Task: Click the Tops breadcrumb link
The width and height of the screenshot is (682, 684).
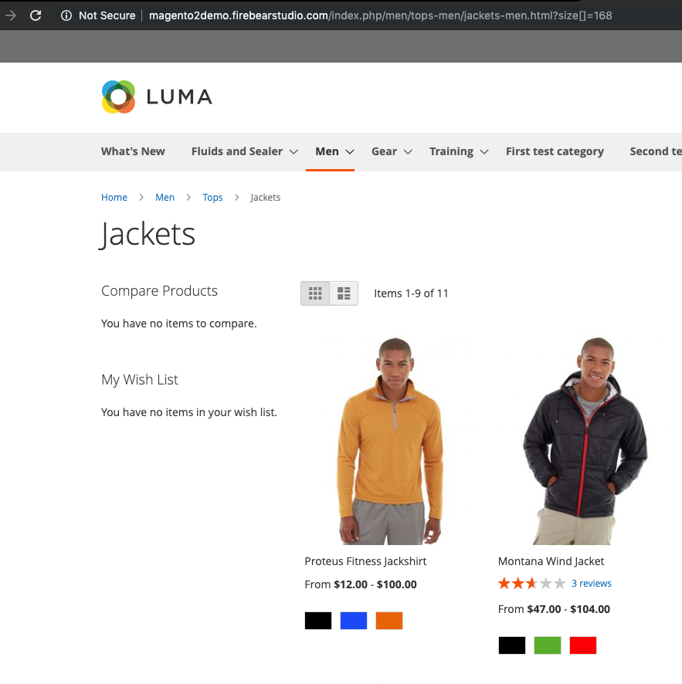Action: [x=212, y=197]
